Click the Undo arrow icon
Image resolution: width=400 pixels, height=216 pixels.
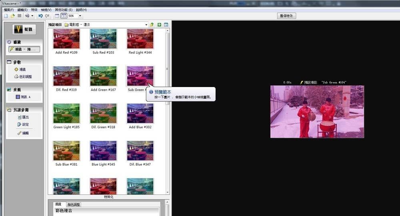pyautogui.click(x=40, y=16)
